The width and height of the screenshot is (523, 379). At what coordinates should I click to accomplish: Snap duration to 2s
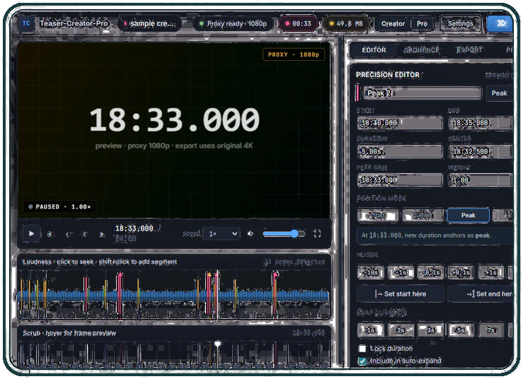pos(401,330)
